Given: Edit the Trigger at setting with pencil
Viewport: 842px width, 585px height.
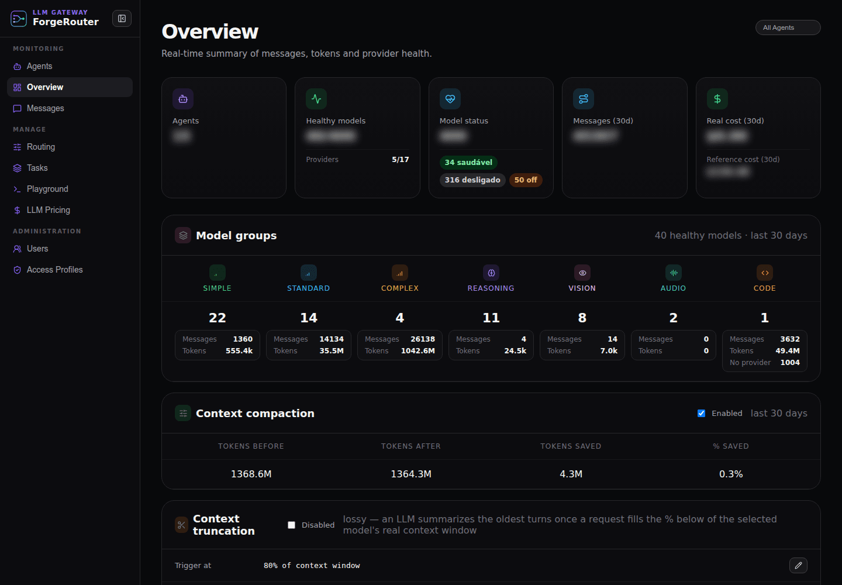Looking at the screenshot, I should click(798, 565).
